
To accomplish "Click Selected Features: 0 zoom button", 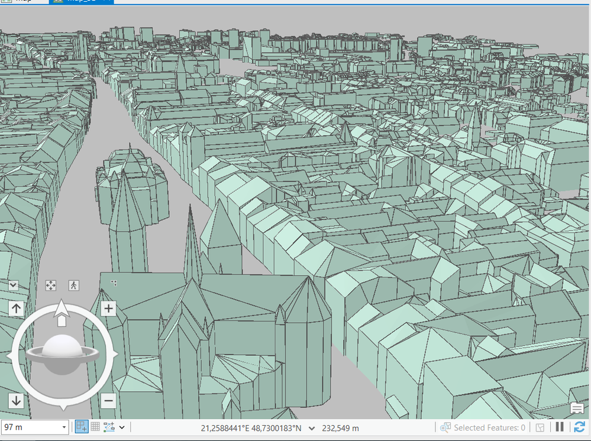I will (x=445, y=427).
